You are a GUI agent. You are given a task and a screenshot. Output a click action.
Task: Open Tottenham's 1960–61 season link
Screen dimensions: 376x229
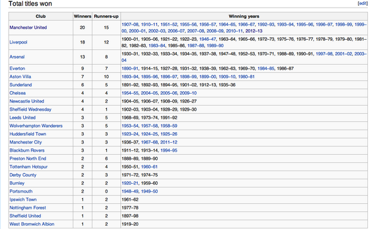150,167
